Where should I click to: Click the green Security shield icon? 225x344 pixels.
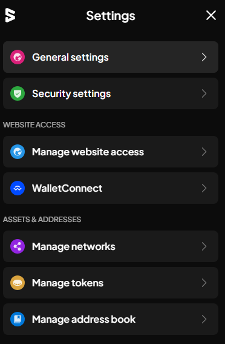click(18, 93)
